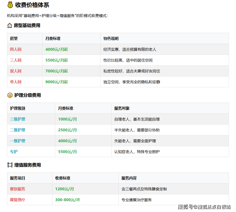Click the 5500元/月 price for 专护
Viewport: 236px width, 212px height.
(67, 152)
